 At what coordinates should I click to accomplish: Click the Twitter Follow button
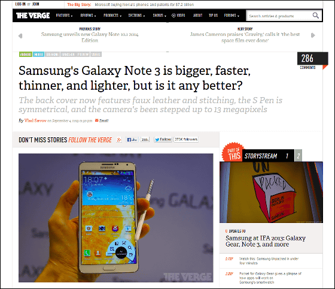(163, 140)
